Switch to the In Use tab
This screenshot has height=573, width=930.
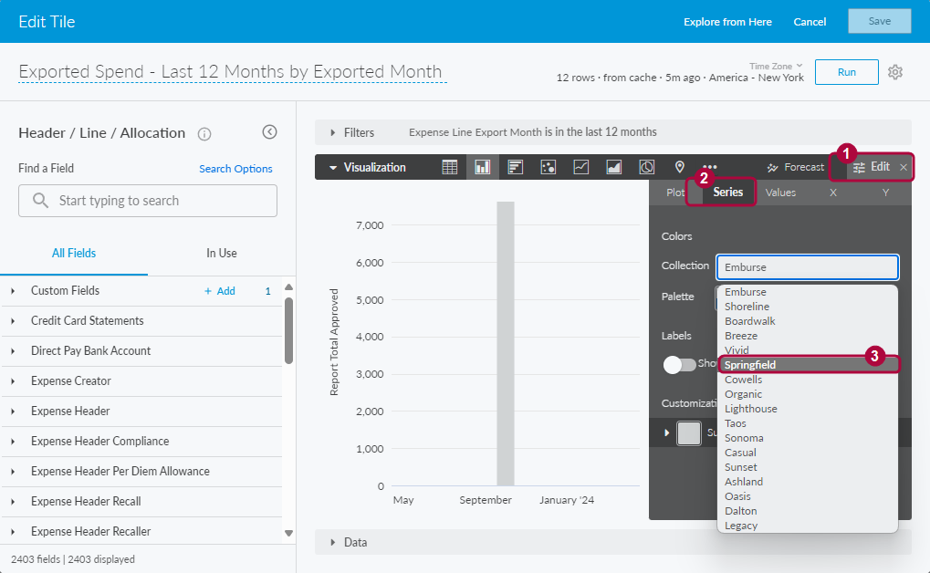[x=221, y=253]
